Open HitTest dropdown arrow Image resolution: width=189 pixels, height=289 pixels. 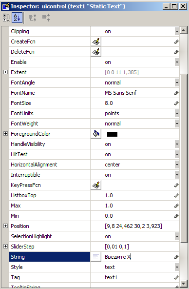tap(177, 154)
